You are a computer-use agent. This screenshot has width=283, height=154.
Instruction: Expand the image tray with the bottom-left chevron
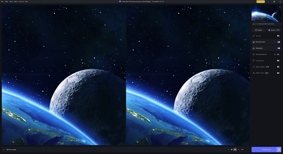pos(4,149)
